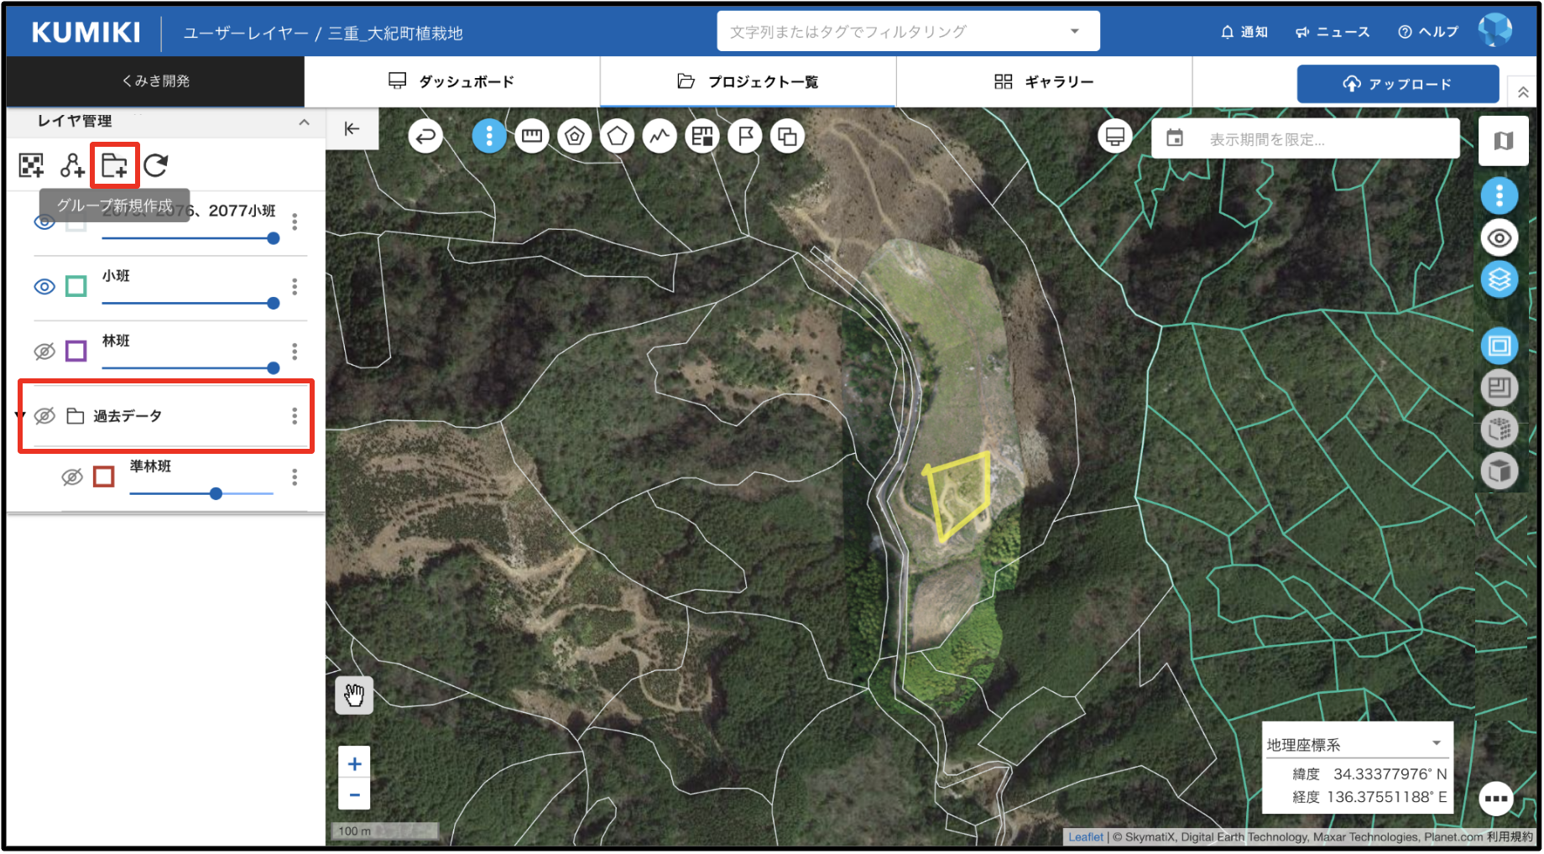Viewport: 1544px width, 854px height.
Task: Click the layer refresh icon
Action: point(156,165)
